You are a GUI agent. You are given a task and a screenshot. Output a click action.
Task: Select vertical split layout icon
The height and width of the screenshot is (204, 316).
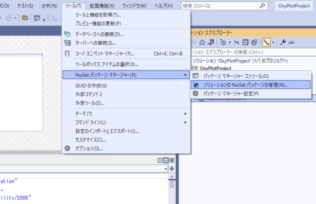pyautogui.click(x=160, y=160)
